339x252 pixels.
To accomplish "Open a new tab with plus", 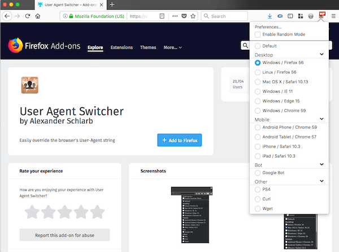I will coord(112,5).
